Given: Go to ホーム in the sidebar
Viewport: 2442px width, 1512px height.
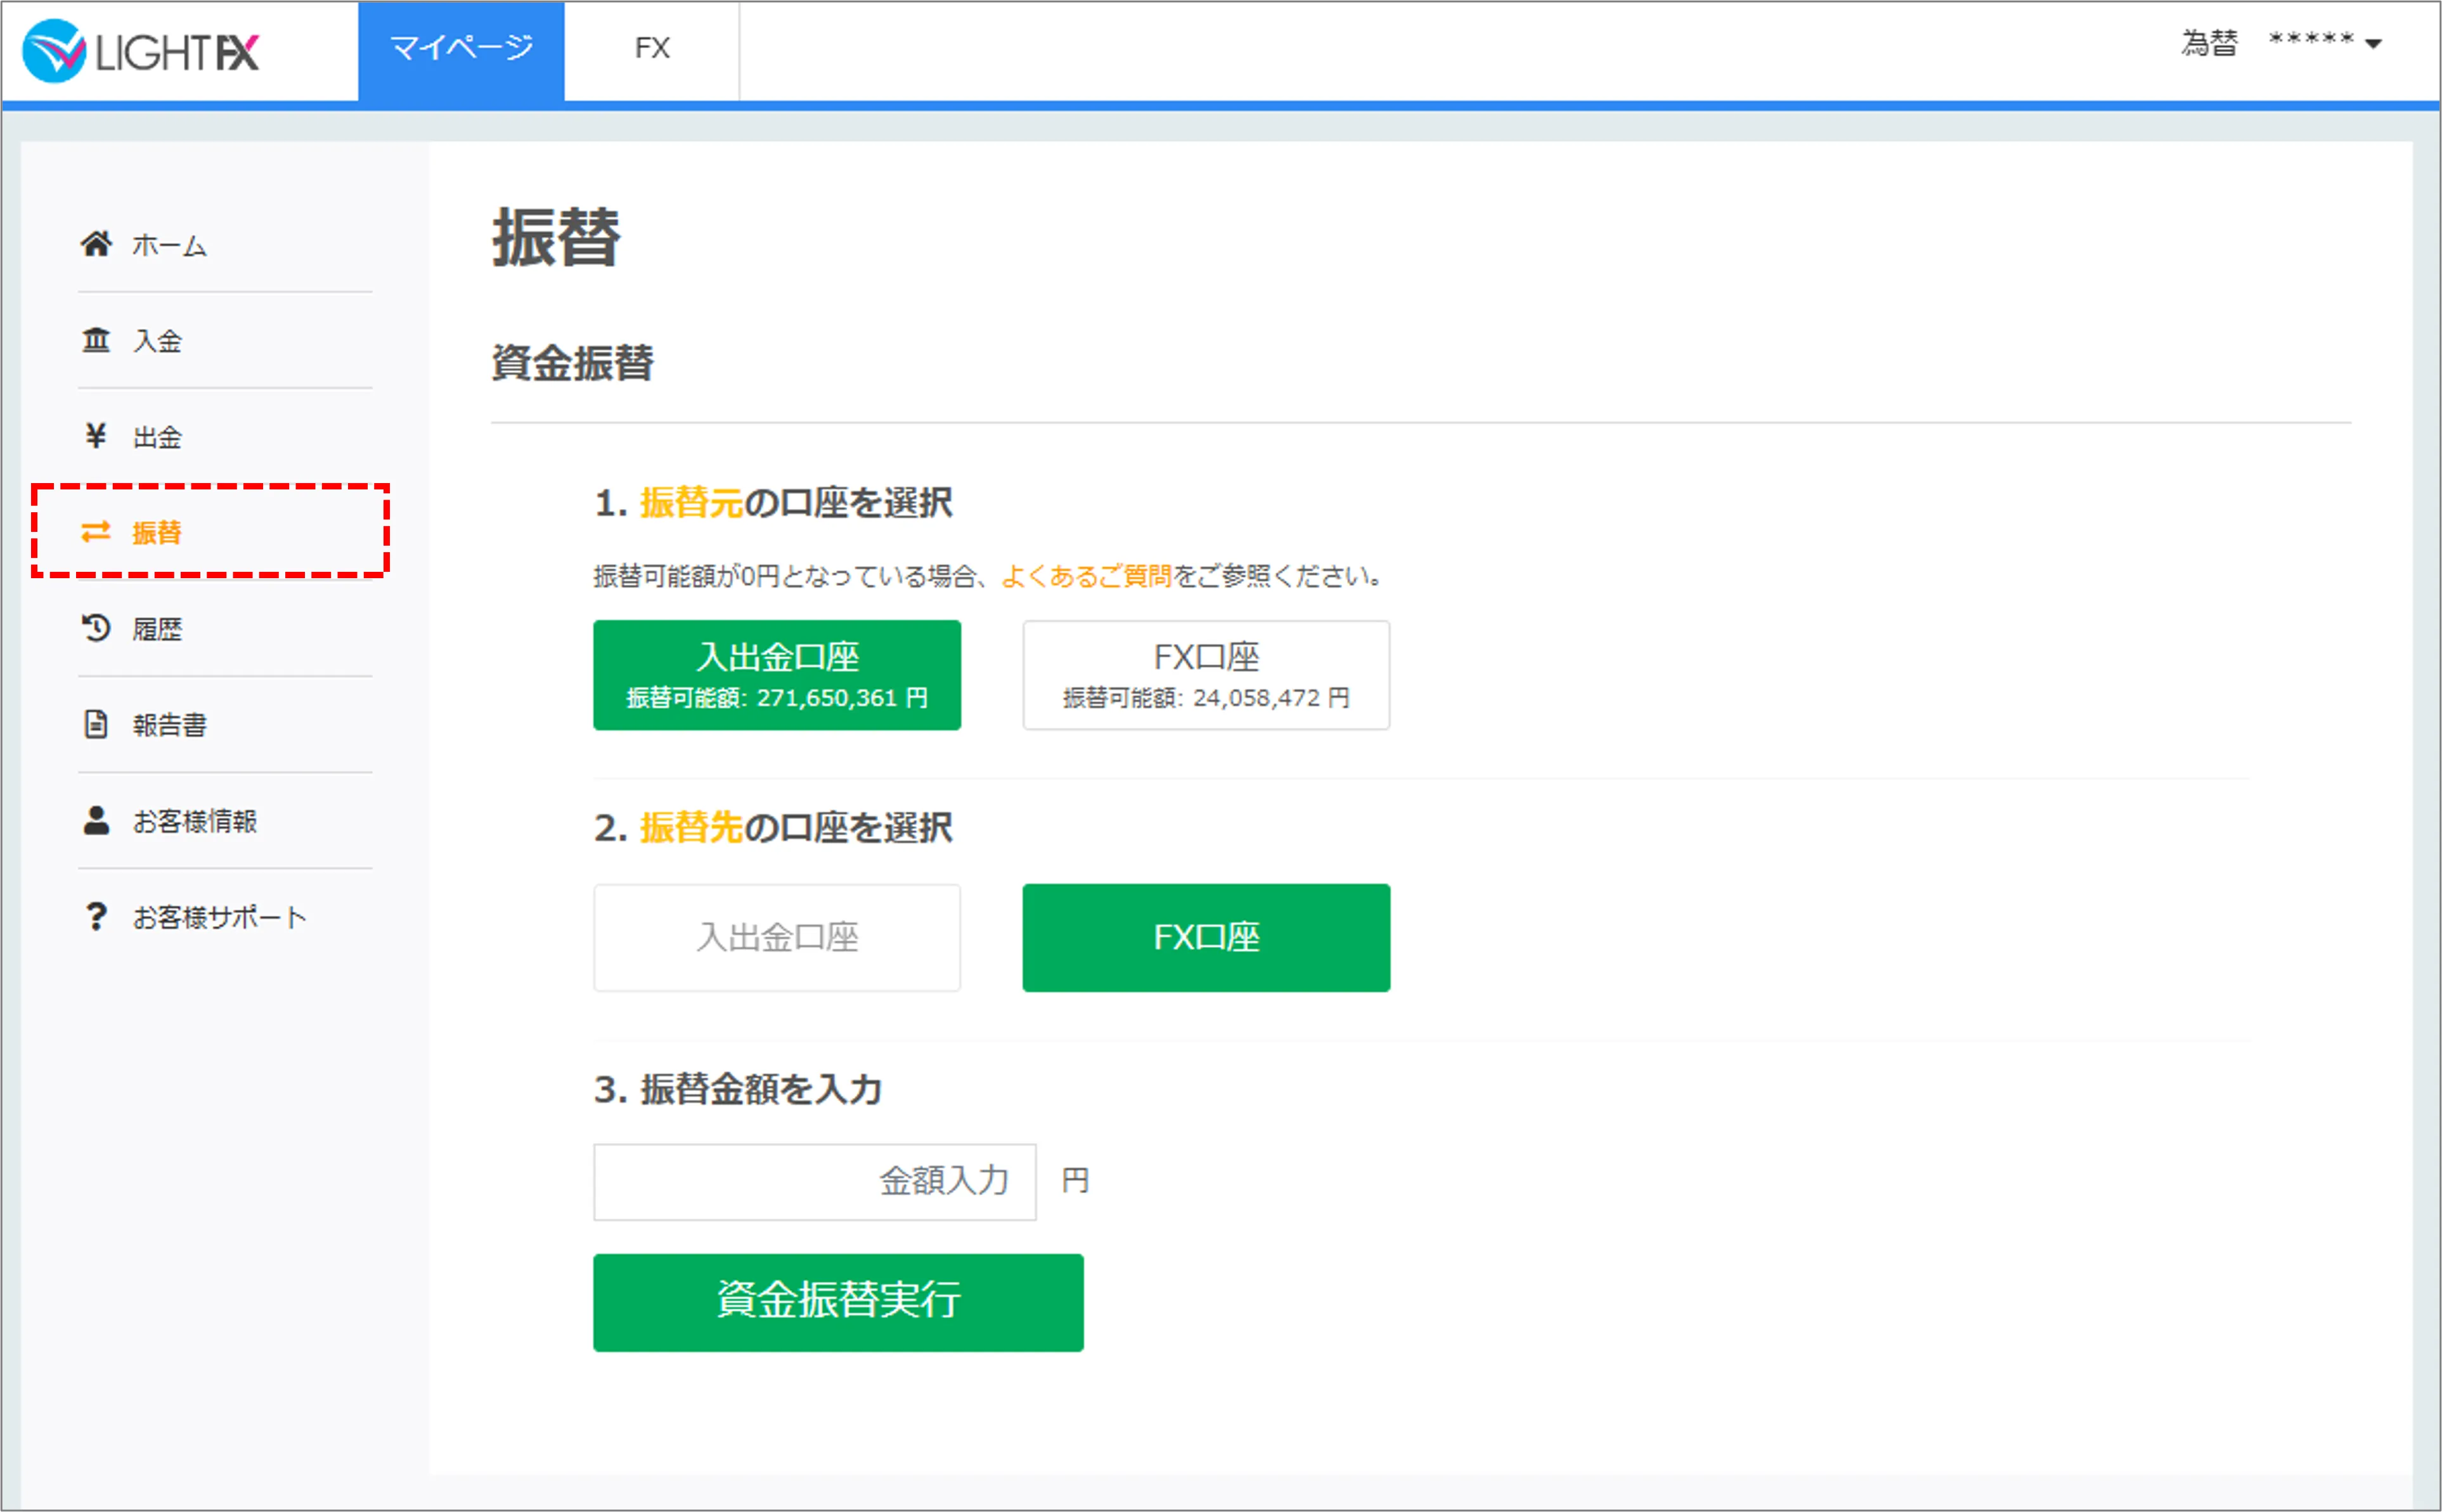Looking at the screenshot, I should point(169,245).
